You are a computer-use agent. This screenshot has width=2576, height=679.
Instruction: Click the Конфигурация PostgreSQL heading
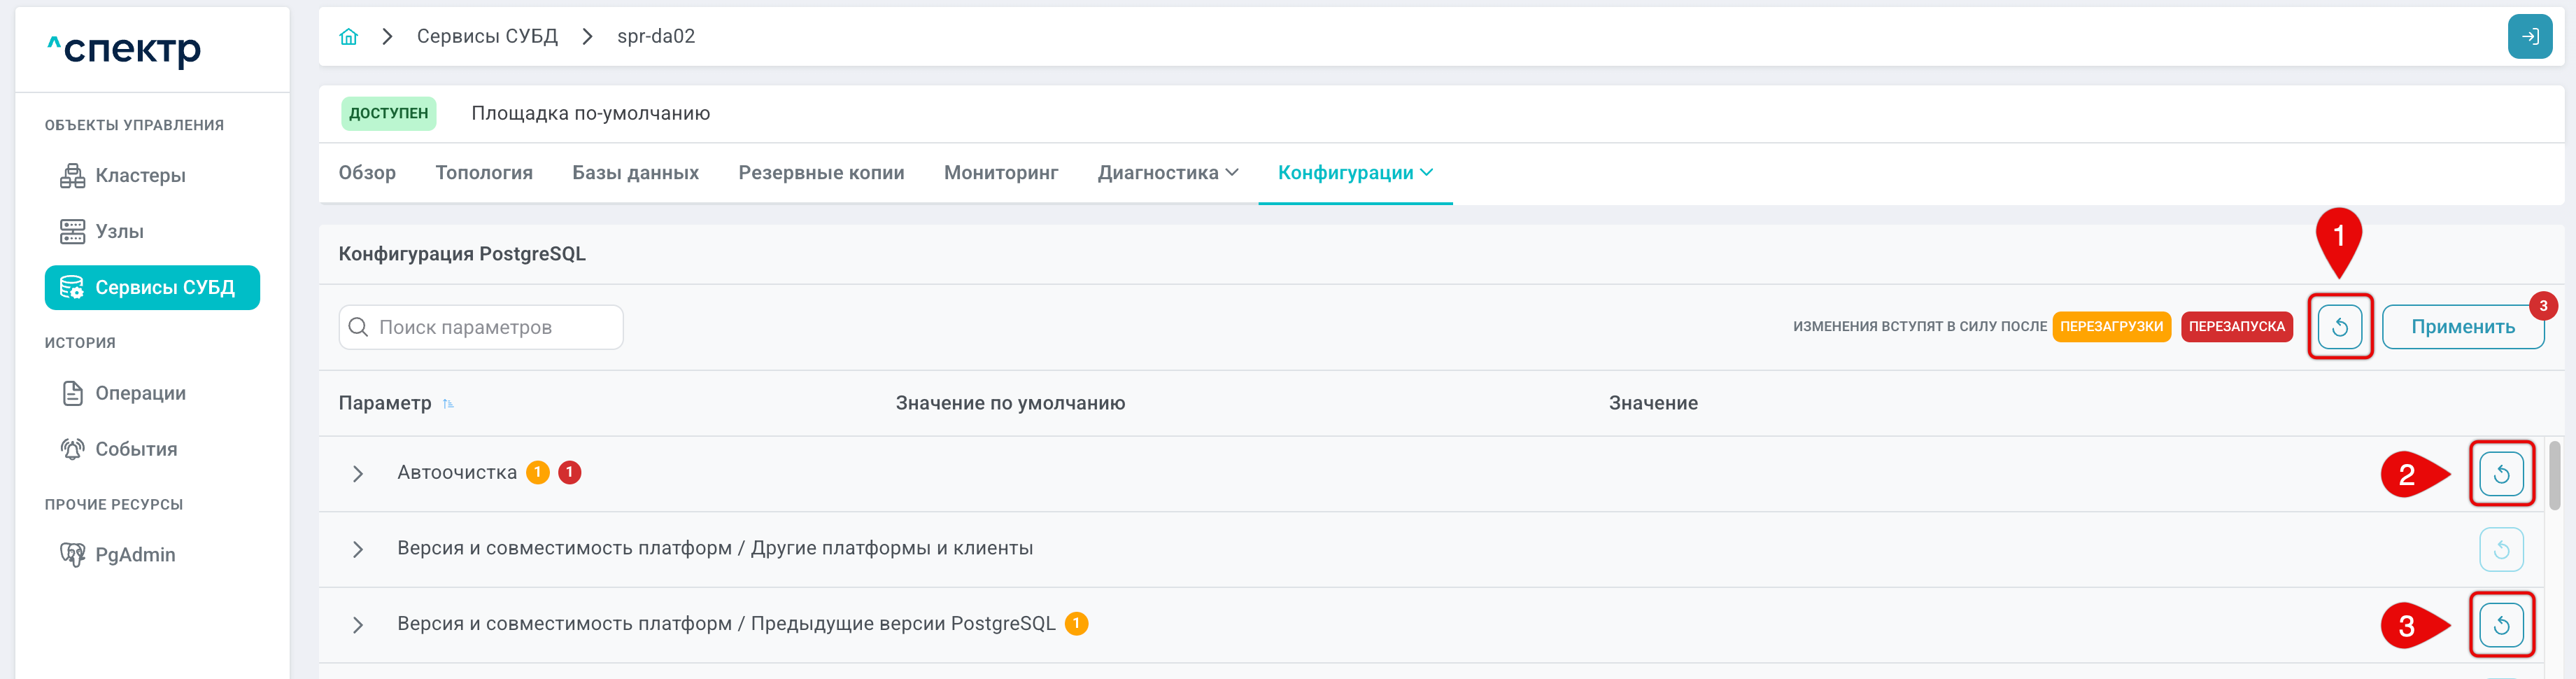pos(462,255)
